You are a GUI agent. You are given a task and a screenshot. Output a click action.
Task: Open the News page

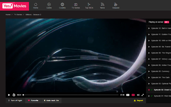pos(102,6)
